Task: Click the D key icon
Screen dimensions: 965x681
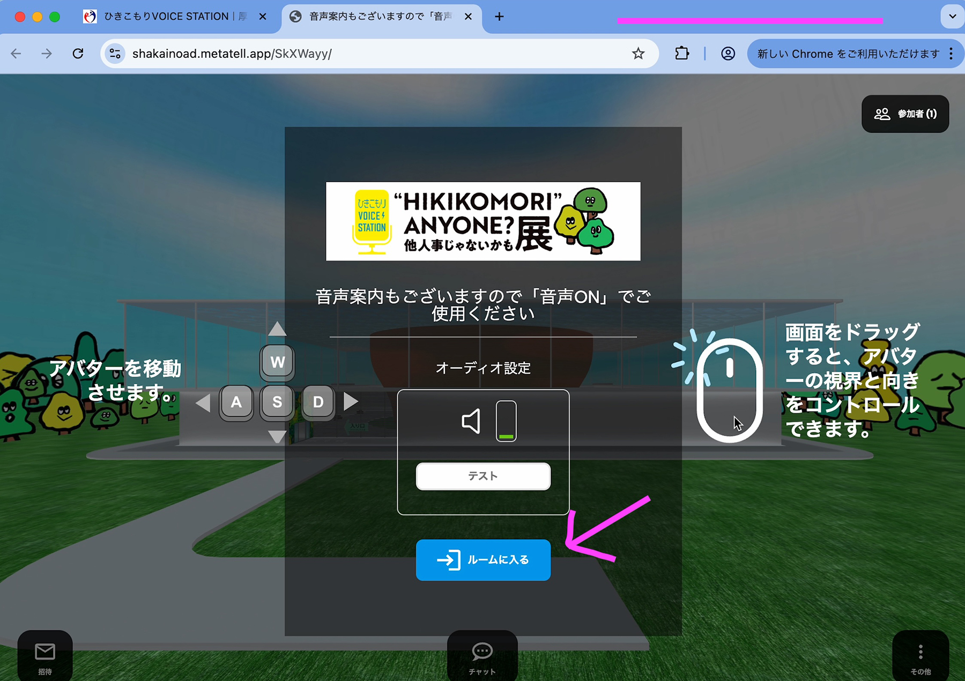Action: coord(318,402)
